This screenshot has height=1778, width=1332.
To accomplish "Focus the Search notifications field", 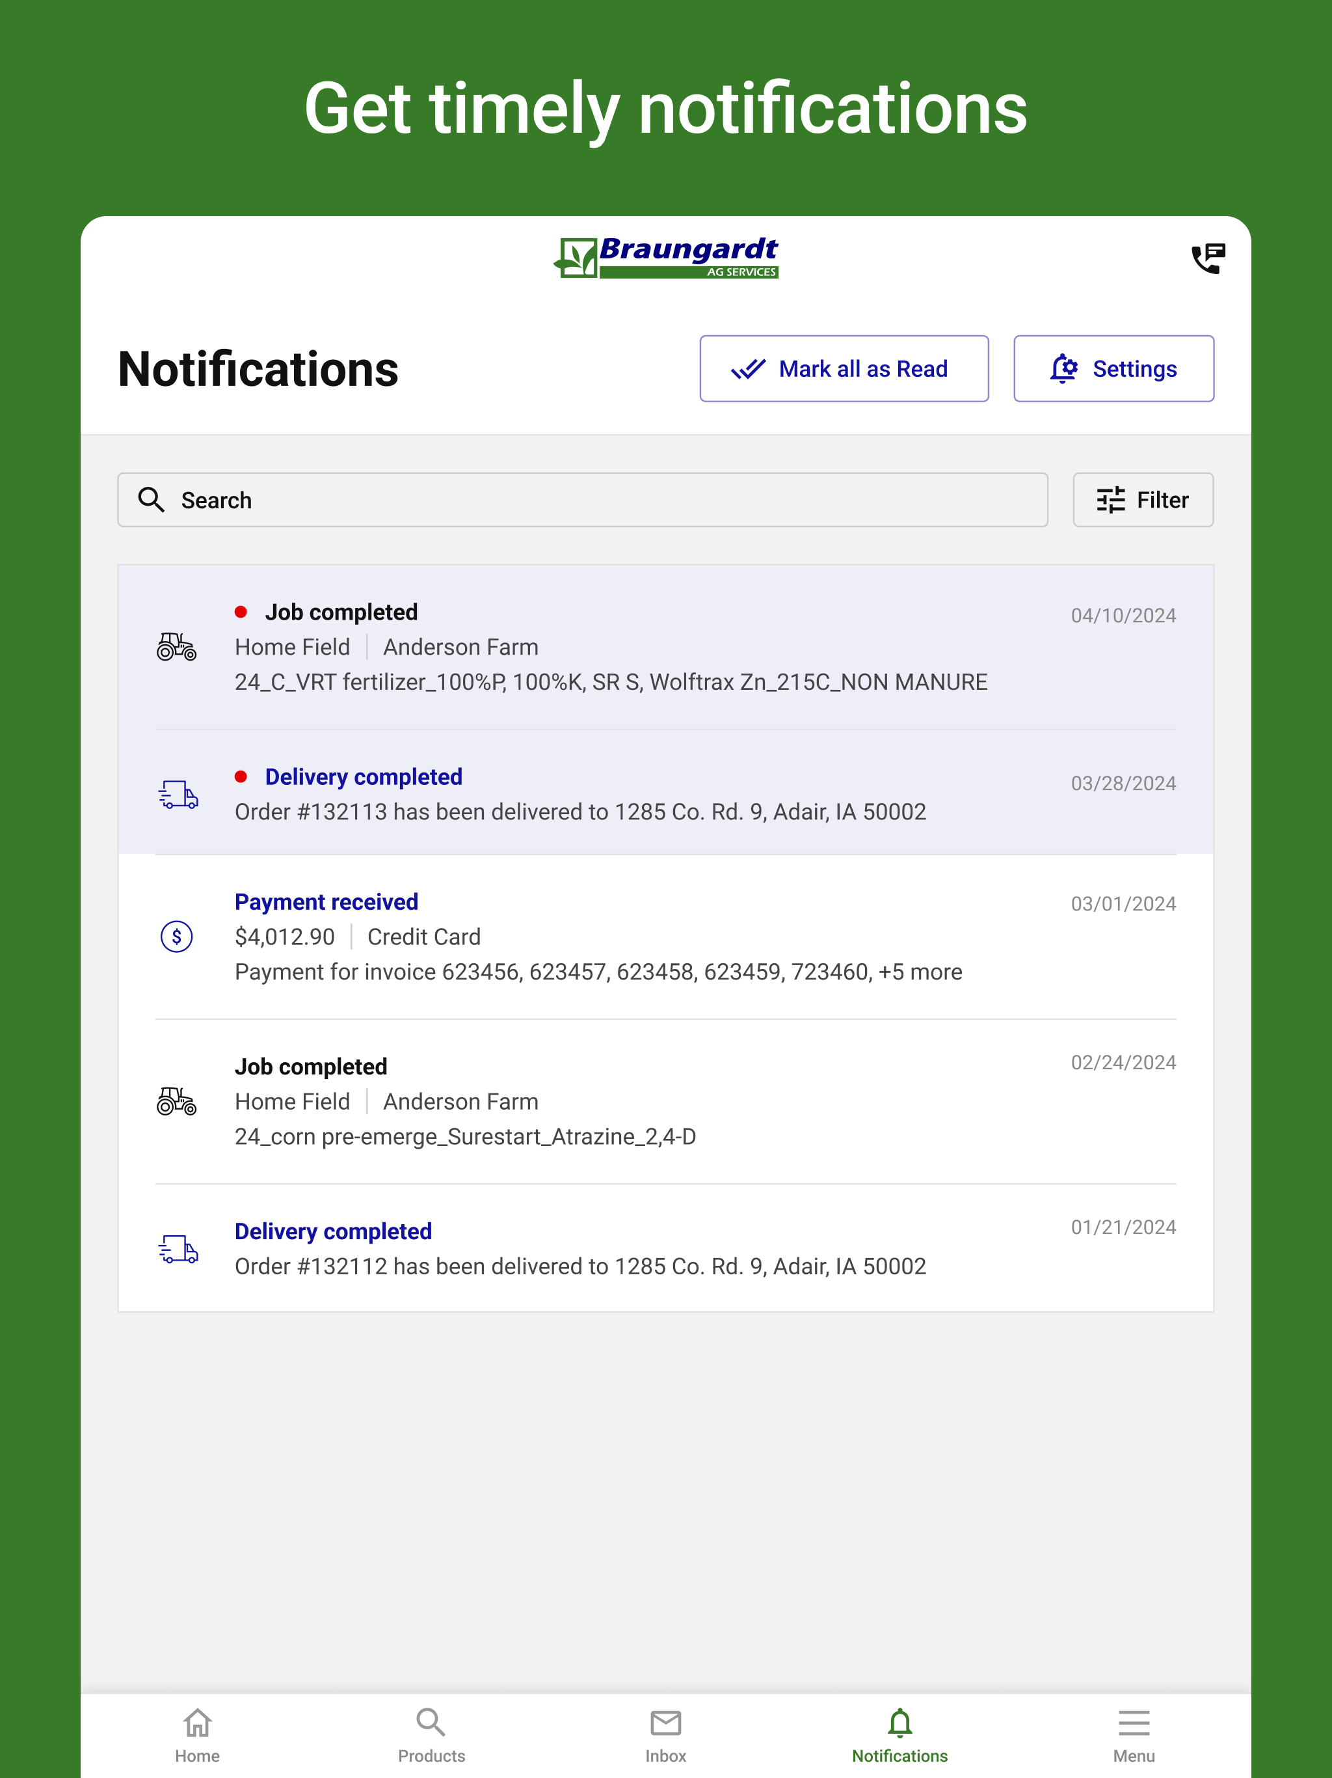I will (x=583, y=500).
